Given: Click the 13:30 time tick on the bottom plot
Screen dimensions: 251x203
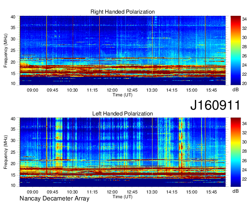Looking at the screenshot, I should click(x=152, y=192).
